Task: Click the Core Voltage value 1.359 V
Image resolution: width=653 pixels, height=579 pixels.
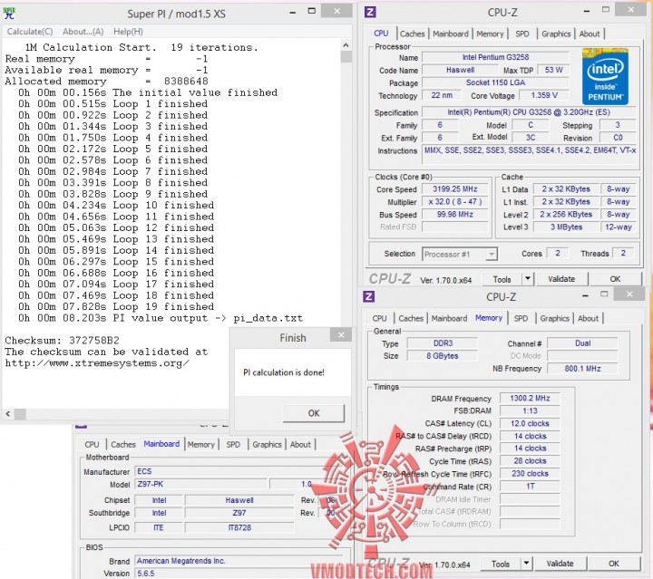Action: pyautogui.click(x=544, y=95)
